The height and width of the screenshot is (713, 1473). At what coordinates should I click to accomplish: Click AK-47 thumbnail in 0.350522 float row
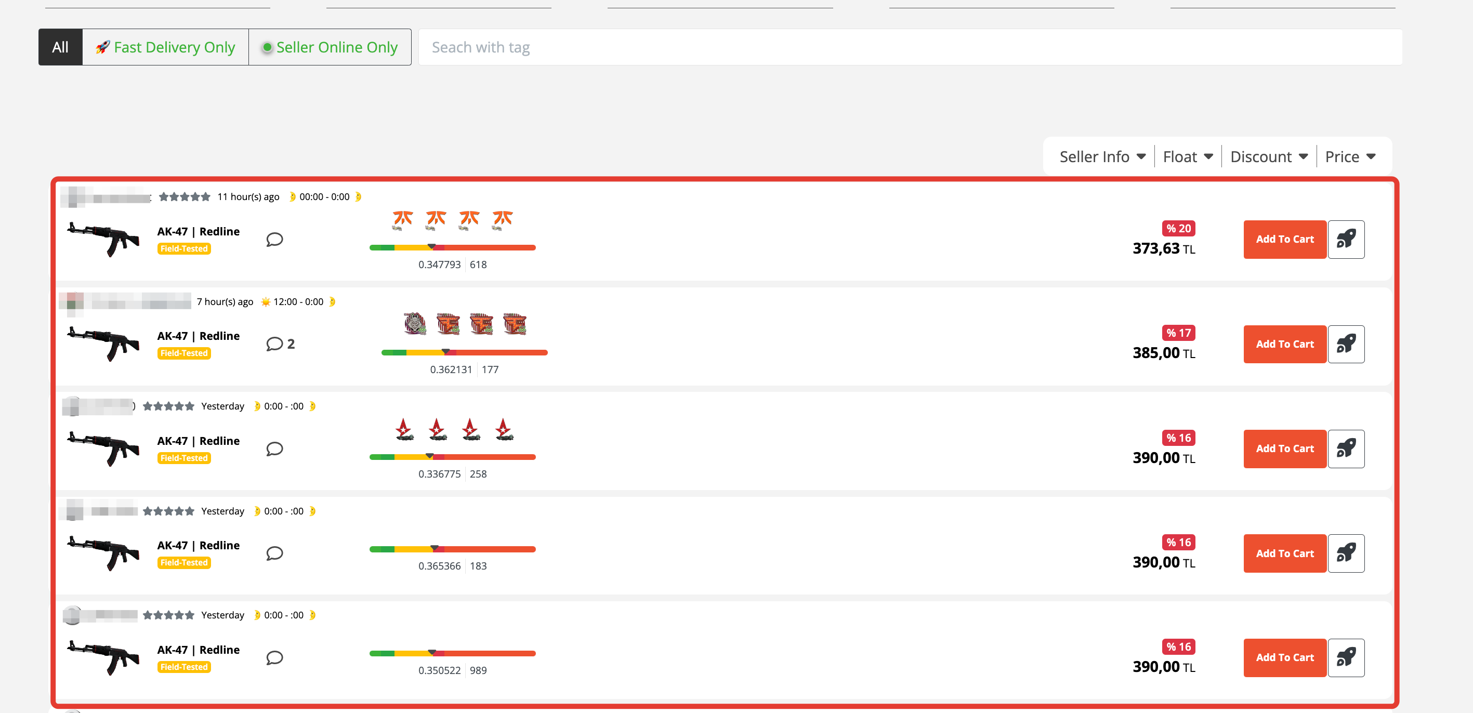tap(103, 657)
